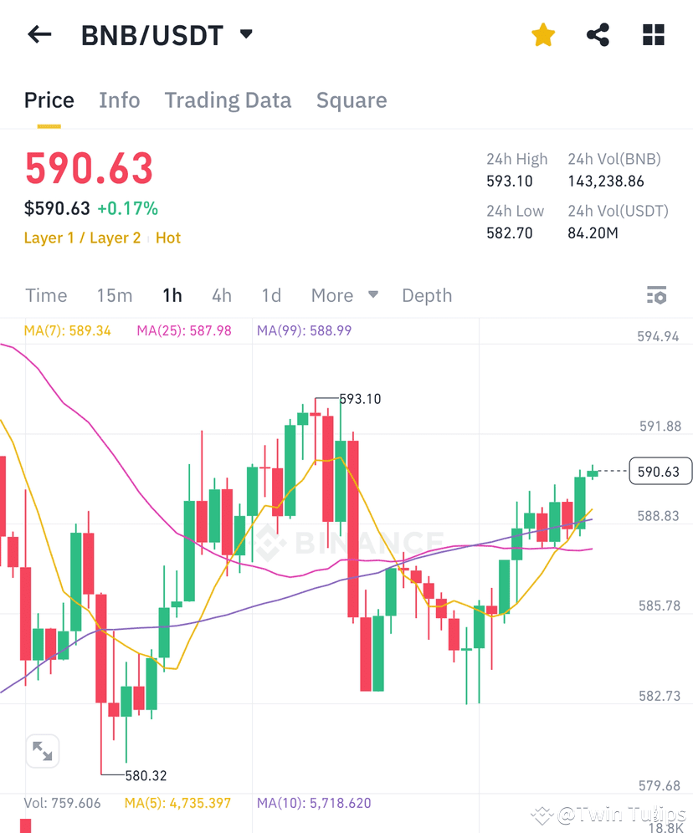
Task: Open the share options icon
Action: click(x=598, y=34)
